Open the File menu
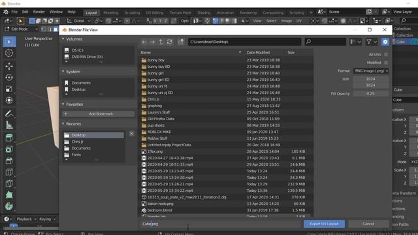Screen dimensions: 418x235 14,12
